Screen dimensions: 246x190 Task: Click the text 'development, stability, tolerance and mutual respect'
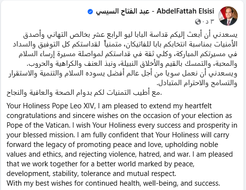pyautogui.click(x=91, y=174)
